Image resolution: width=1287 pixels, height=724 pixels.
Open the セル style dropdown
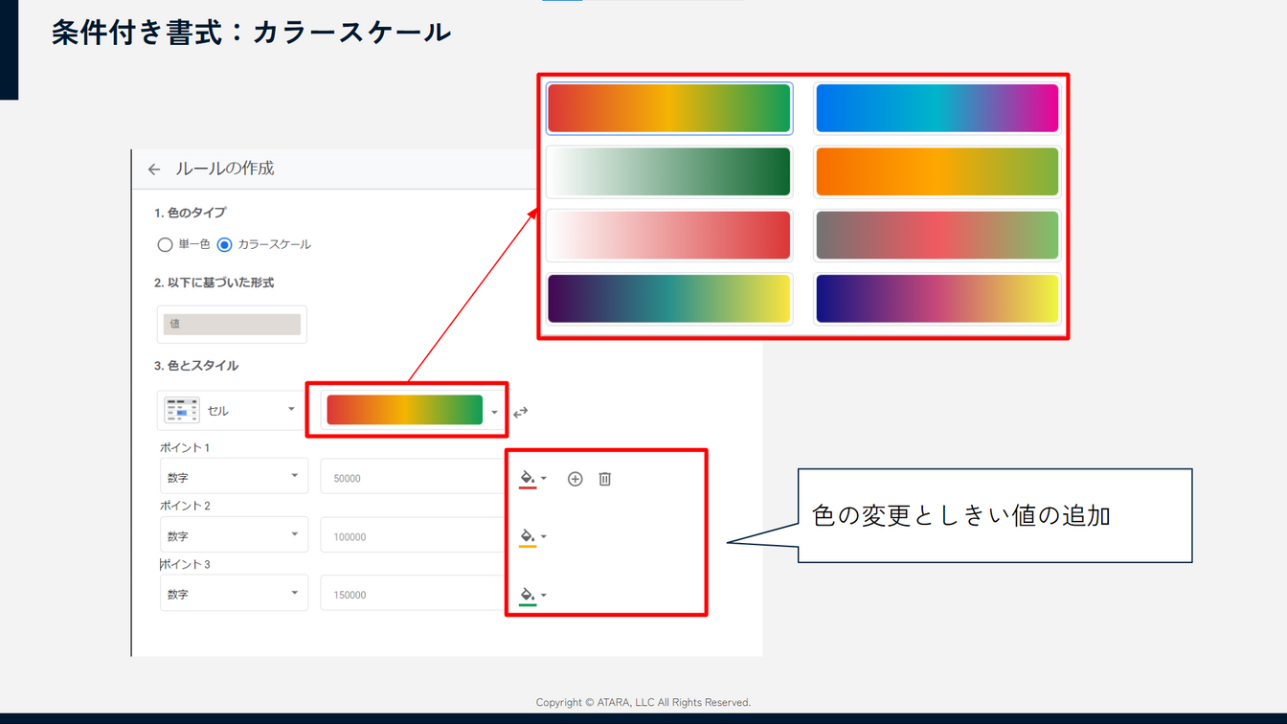231,411
